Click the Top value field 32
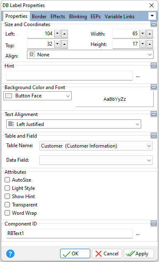The image size is (159, 262). point(41,44)
